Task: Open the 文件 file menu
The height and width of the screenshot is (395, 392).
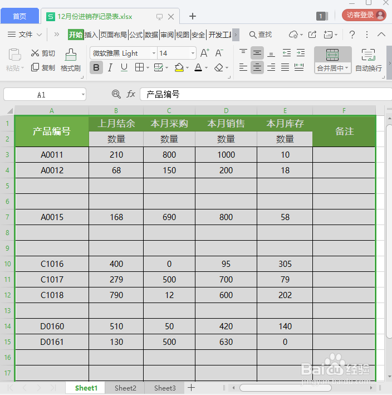Action: click(24, 35)
